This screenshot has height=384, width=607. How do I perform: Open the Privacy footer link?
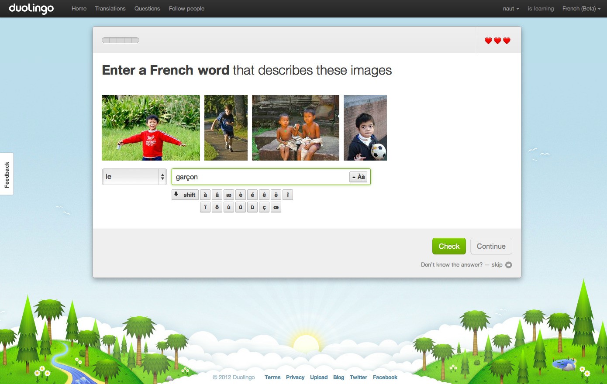[x=295, y=377]
